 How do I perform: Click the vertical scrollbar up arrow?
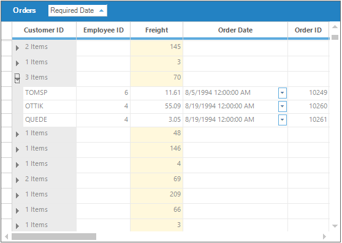[335, 27]
